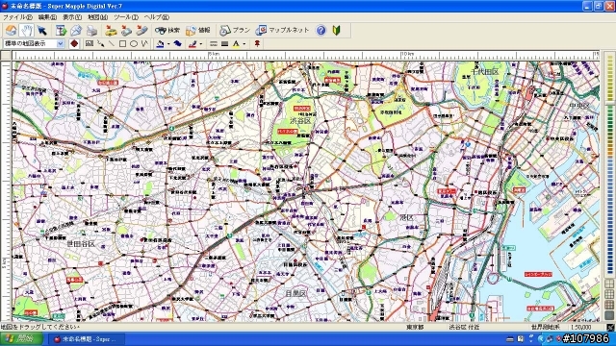Open the 表示 menu
Image resolution: width=616 pixels, height=346 pixels.
pos(72,17)
